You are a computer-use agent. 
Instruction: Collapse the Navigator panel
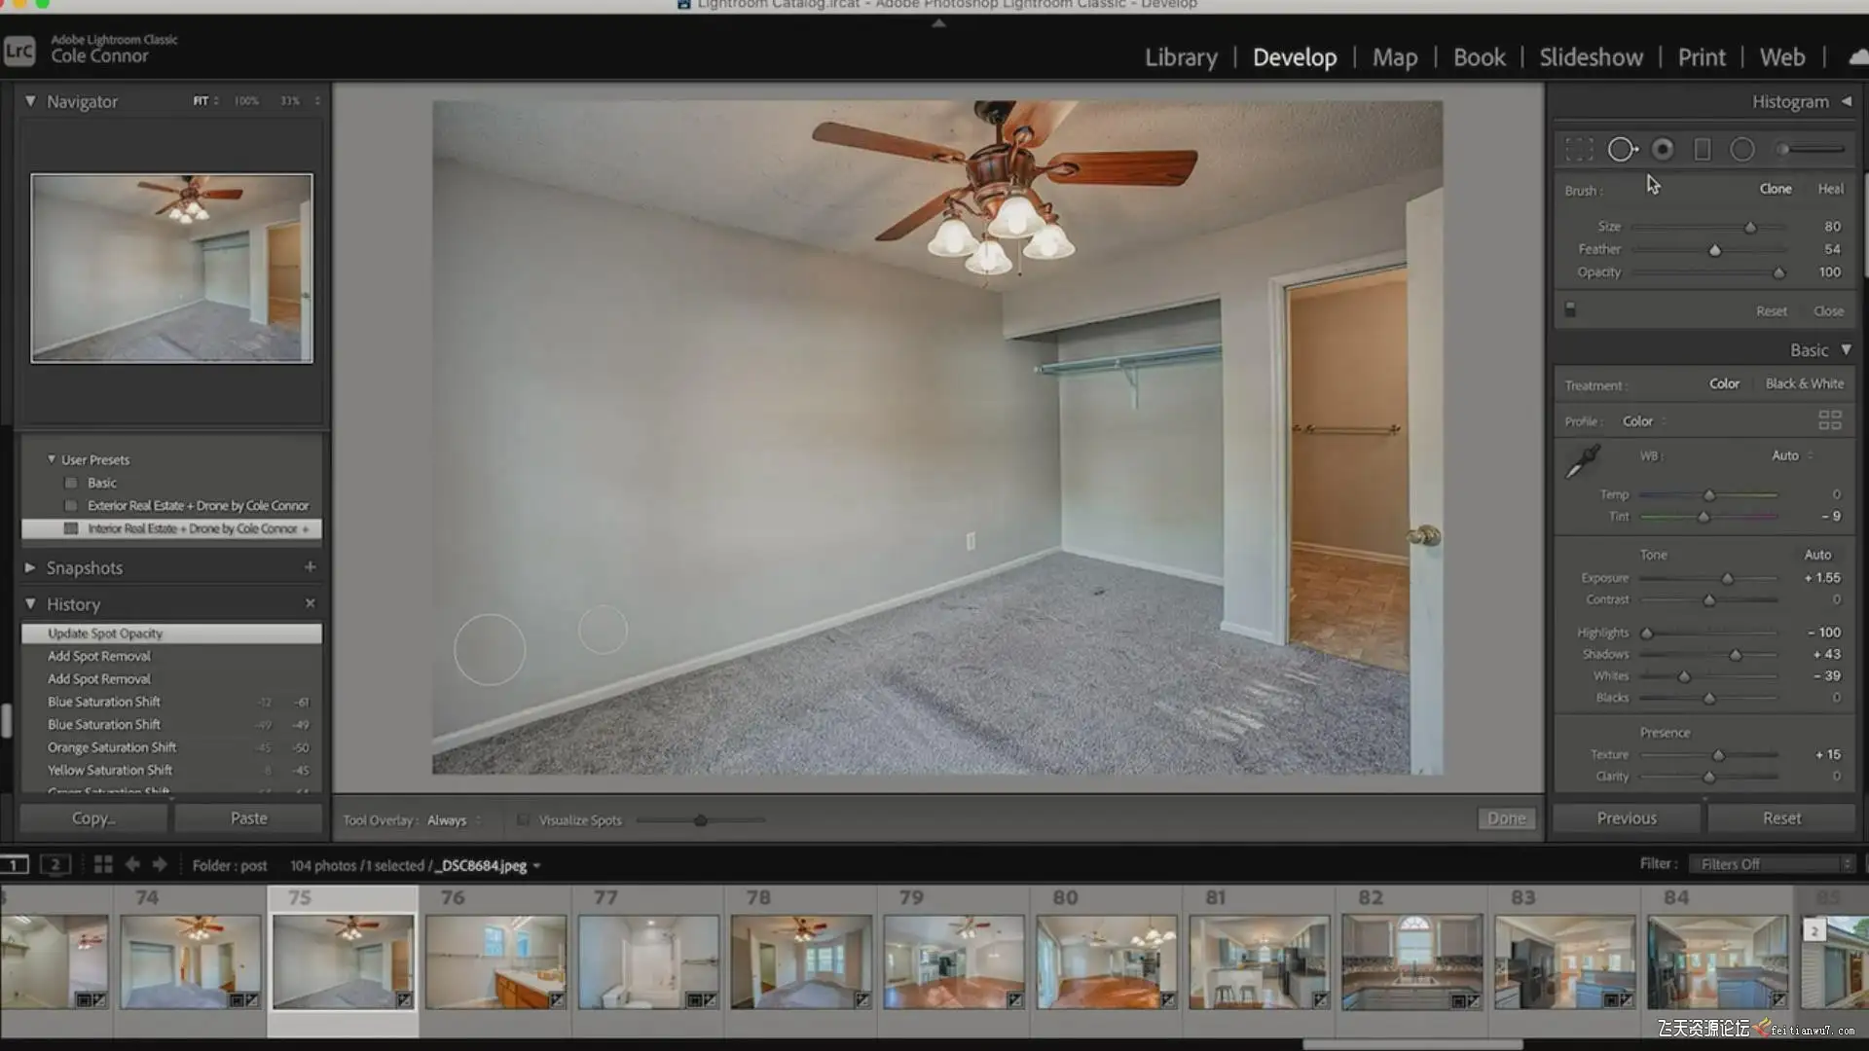tap(30, 101)
